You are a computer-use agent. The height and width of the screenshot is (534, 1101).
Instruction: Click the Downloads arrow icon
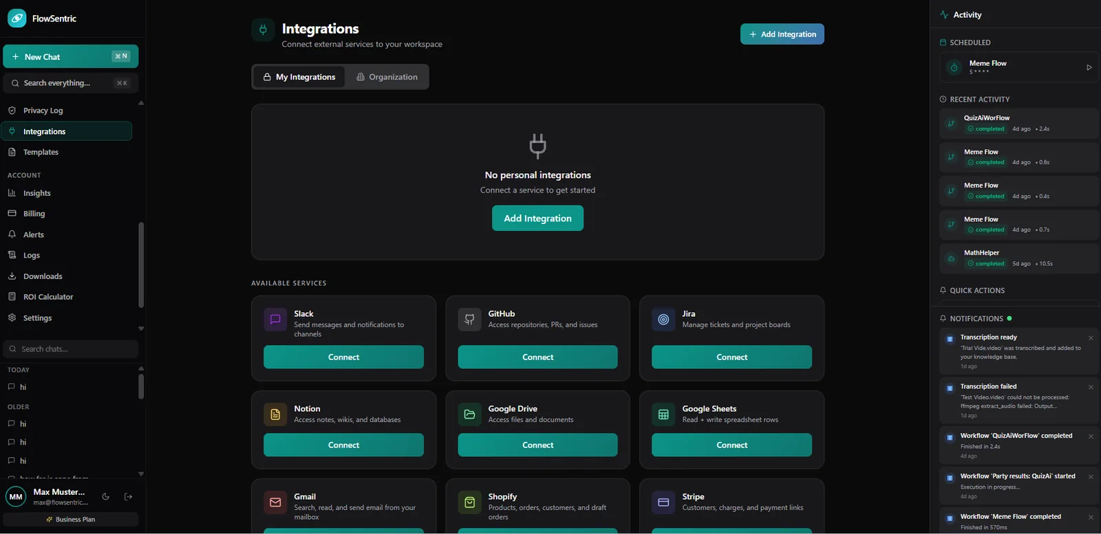pyautogui.click(x=12, y=276)
